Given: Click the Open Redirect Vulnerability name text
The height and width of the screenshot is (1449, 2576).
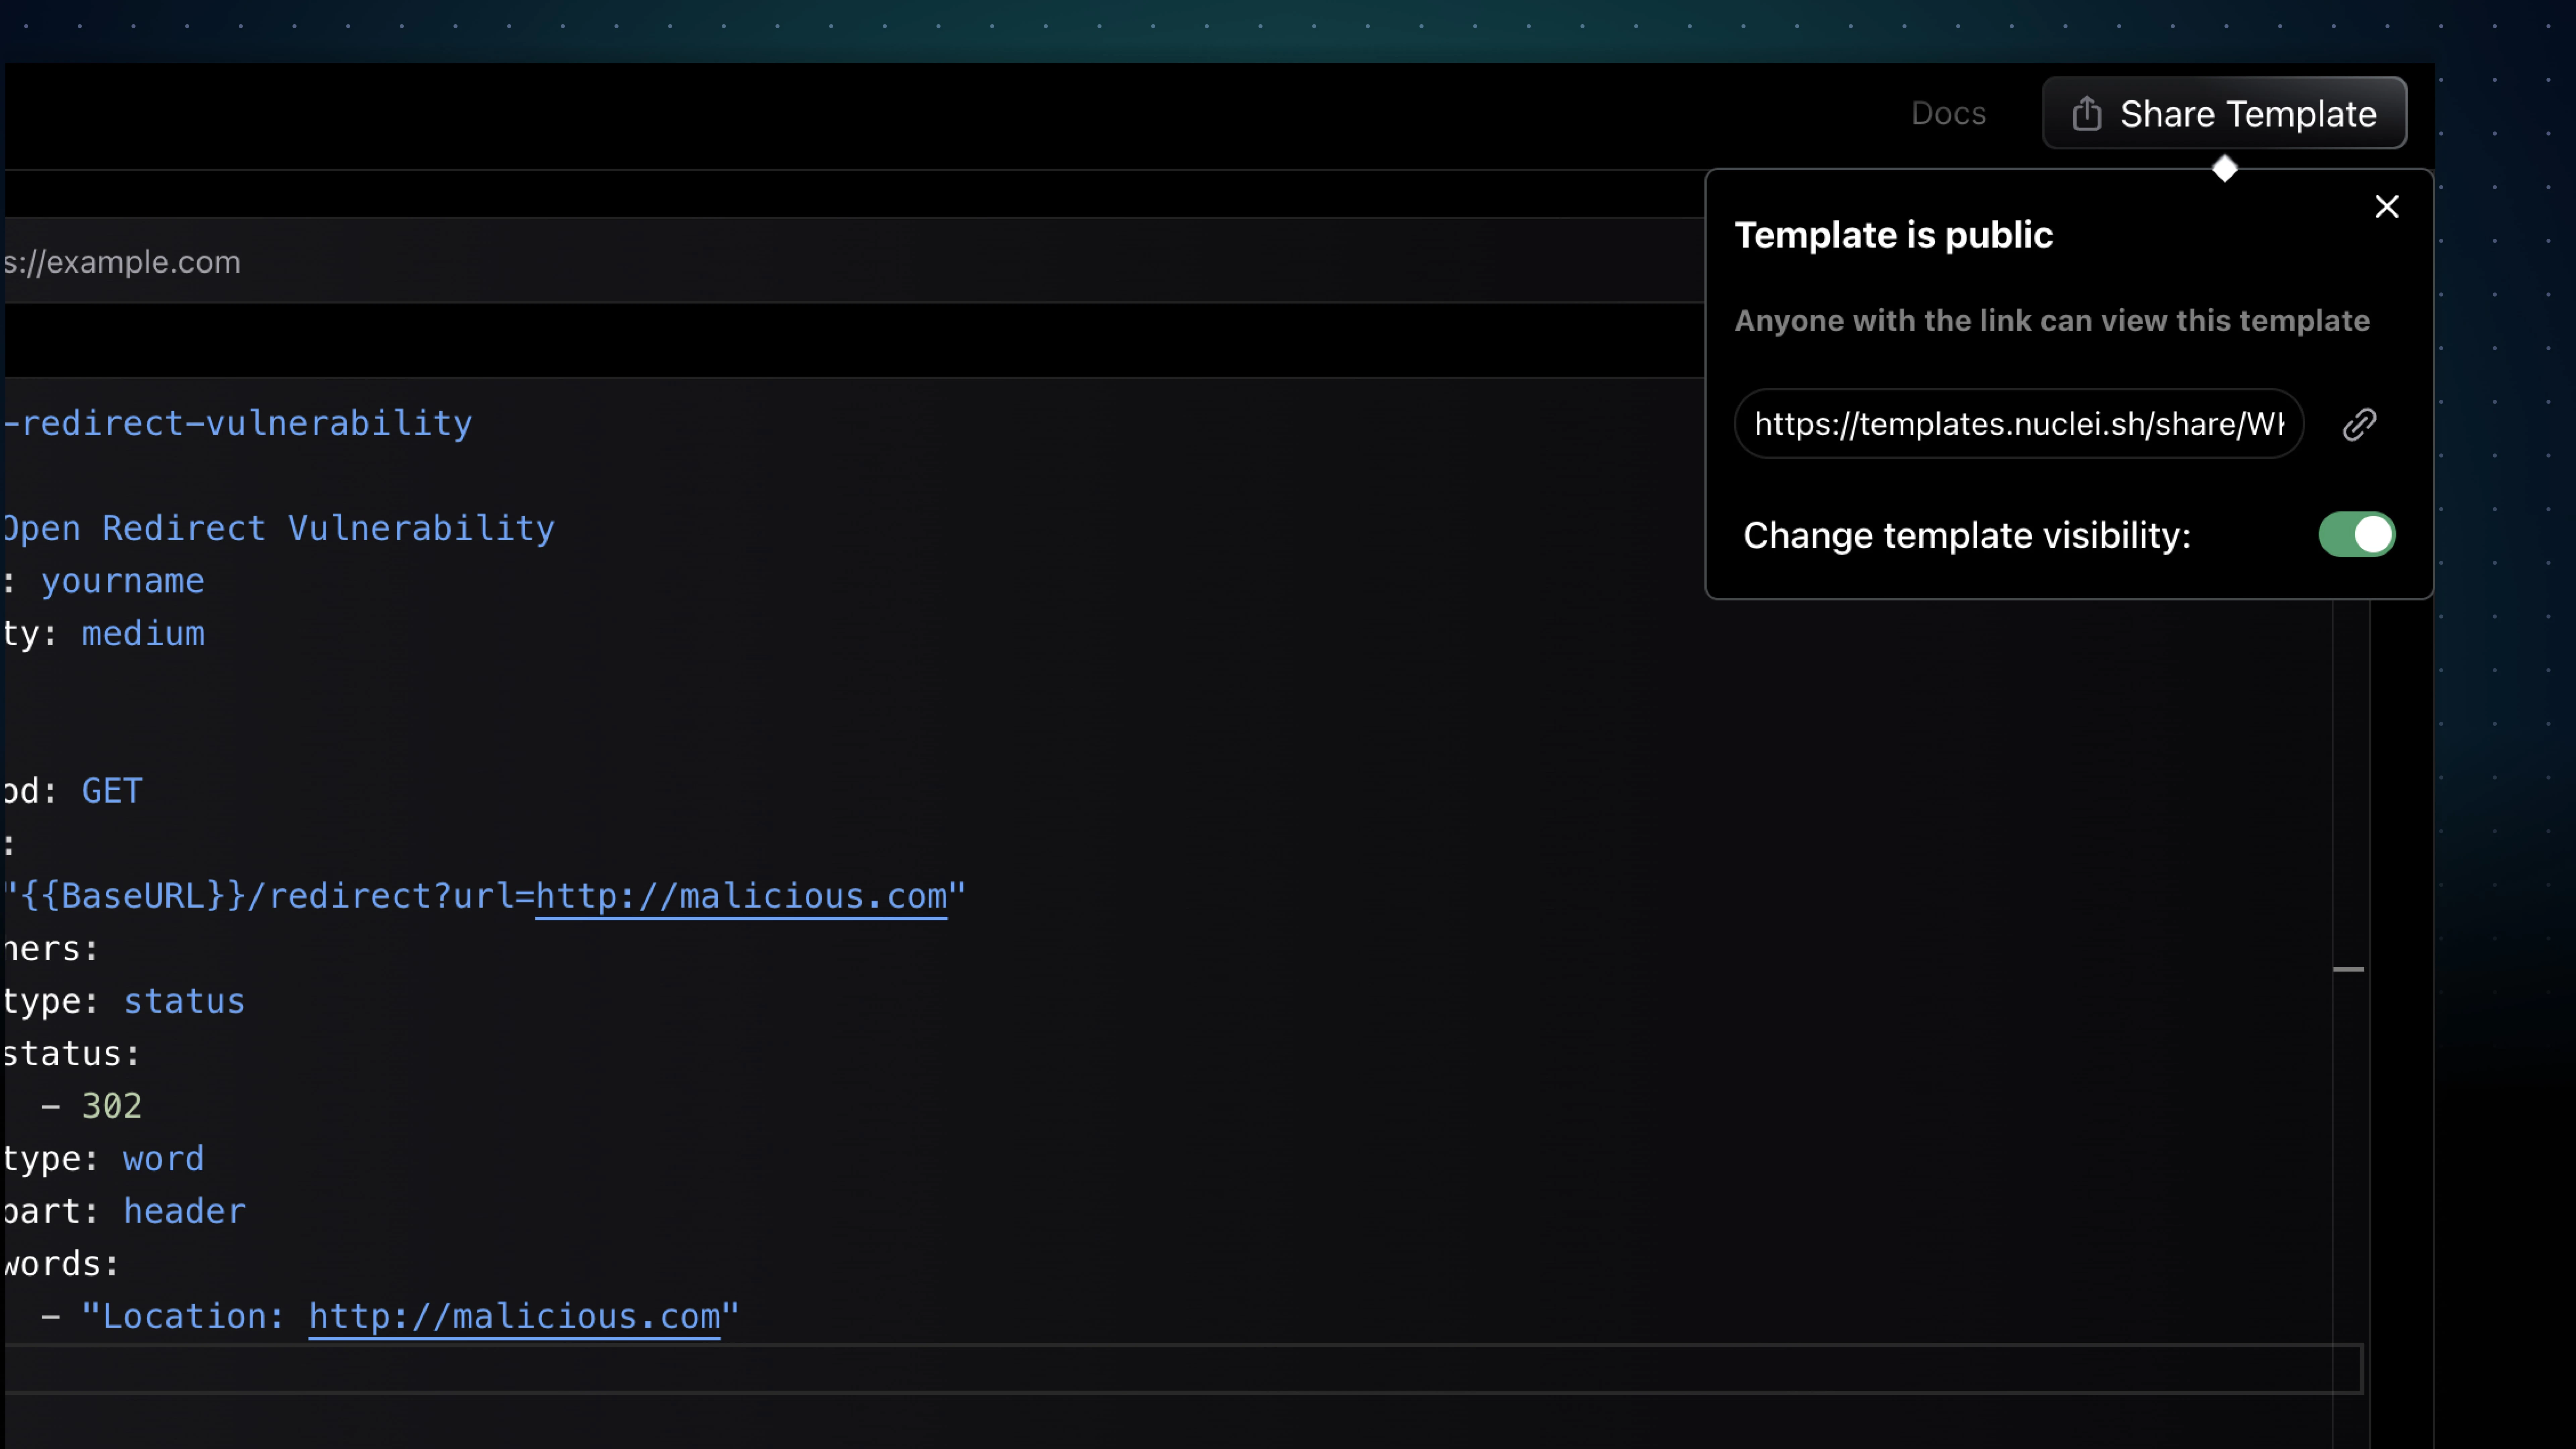Looking at the screenshot, I should pyautogui.click(x=280, y=528).
